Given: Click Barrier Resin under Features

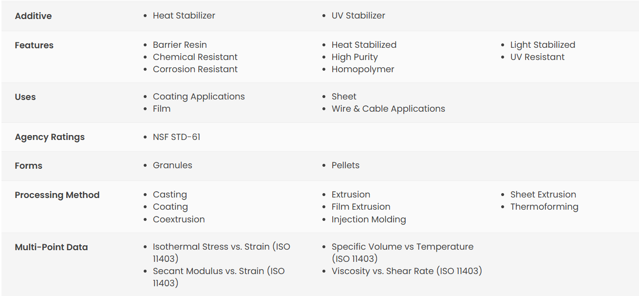Looking at the screenshot, I should [180, 45].
